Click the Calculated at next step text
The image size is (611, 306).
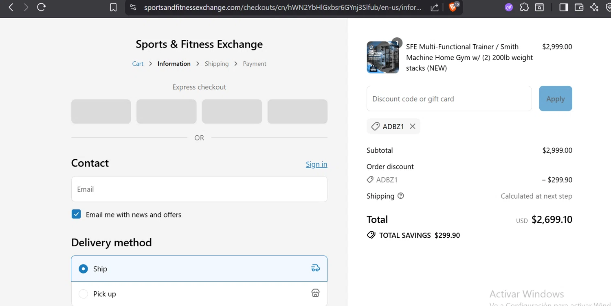(x=536, y=196)
